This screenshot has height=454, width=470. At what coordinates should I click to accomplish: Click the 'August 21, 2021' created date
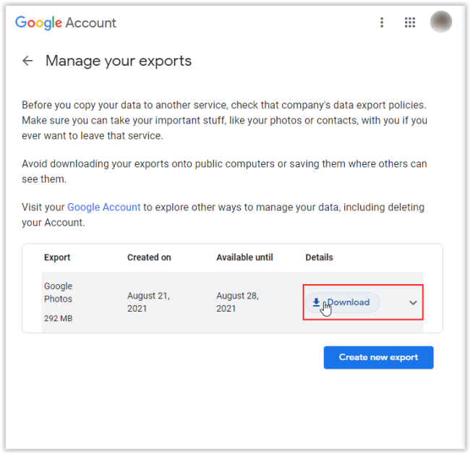pos(148,302)
